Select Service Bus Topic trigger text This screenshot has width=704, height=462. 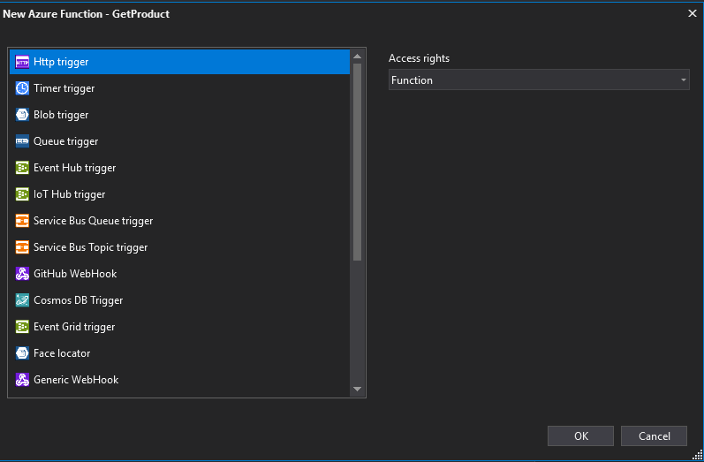point(91,247)
